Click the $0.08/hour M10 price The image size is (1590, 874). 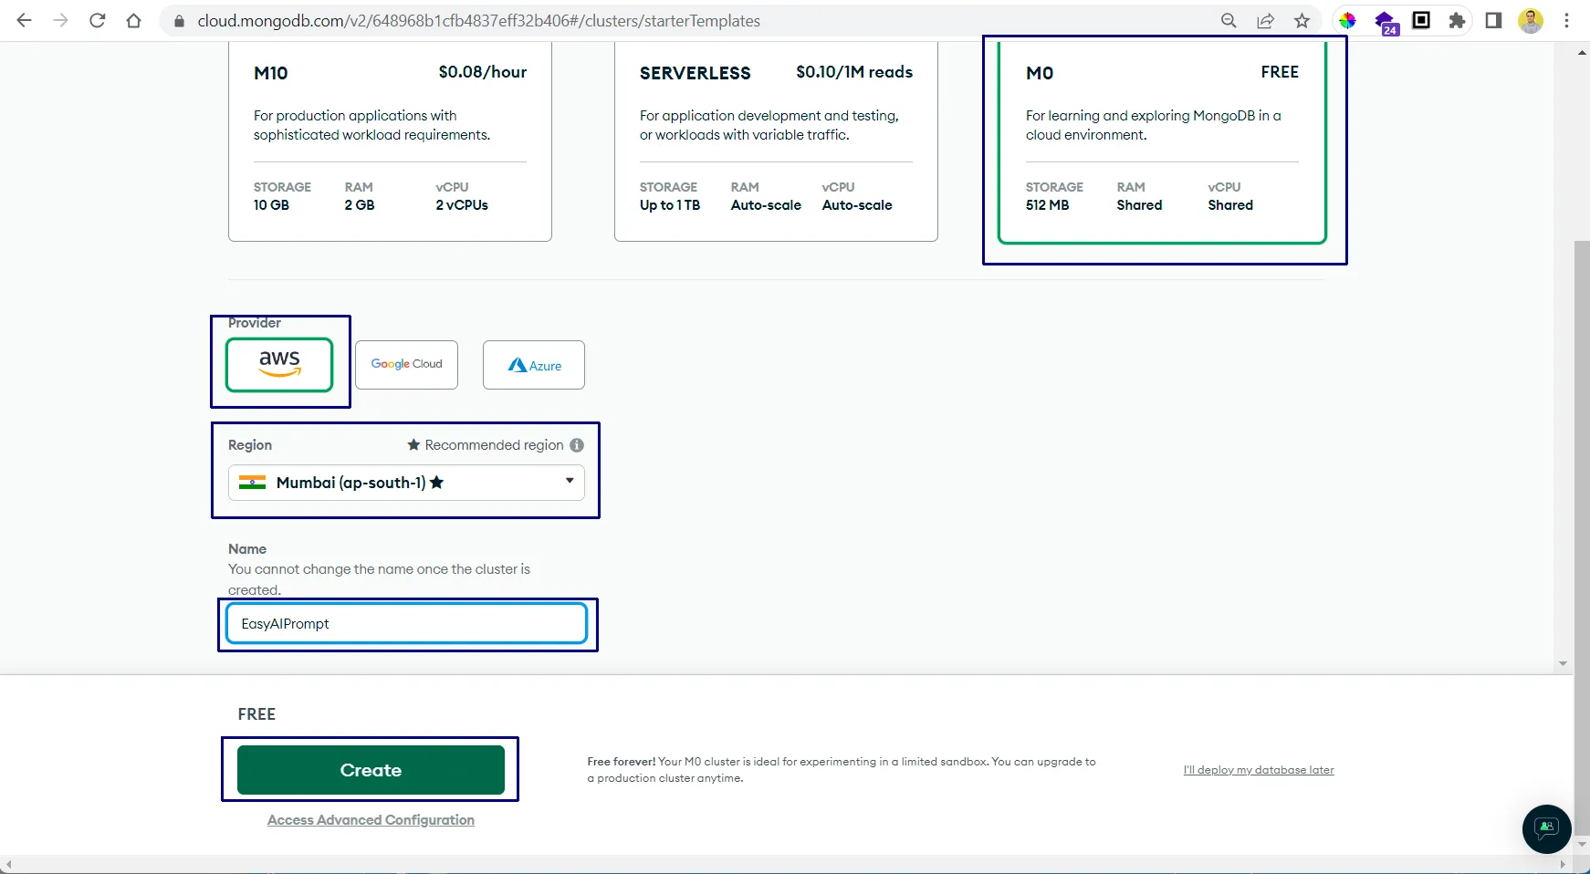pyautogui.click(x=483, y=72)
